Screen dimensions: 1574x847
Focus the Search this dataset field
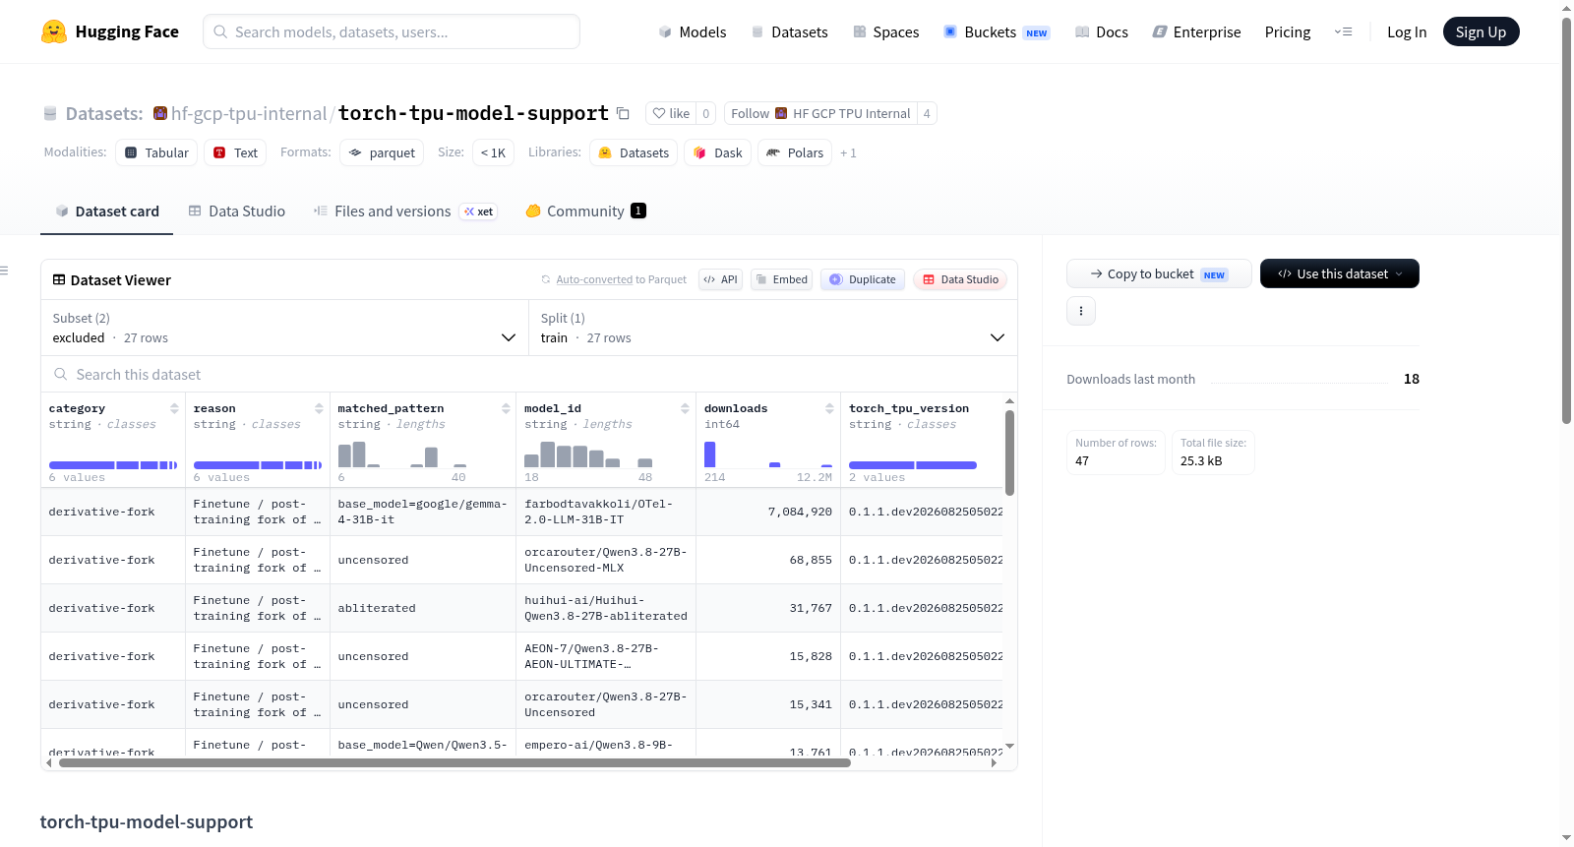coord(529,374)
